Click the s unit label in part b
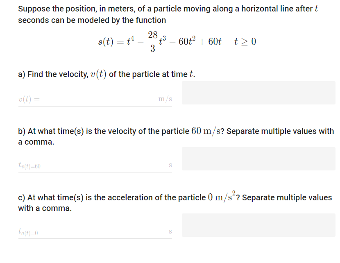This screenshot has width=340, height=263. pyautogui.click(x=170, y=164)
